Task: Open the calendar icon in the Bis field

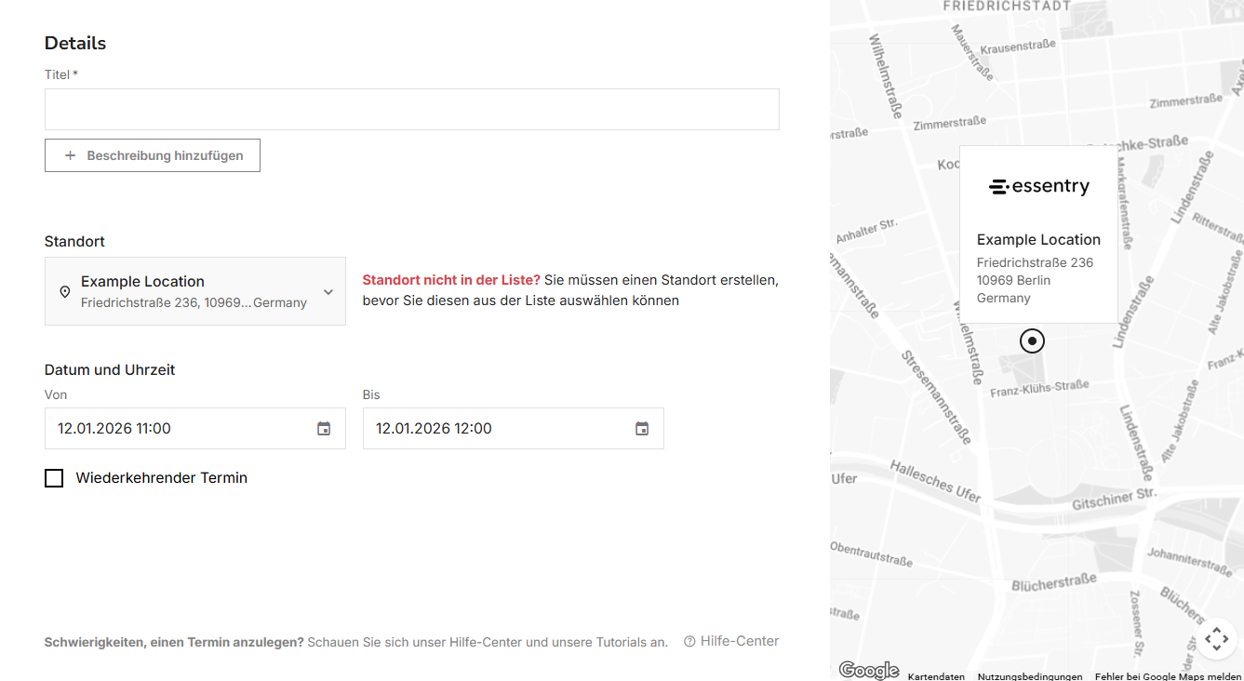Action: pyautogui.click(x=642, y=428)
